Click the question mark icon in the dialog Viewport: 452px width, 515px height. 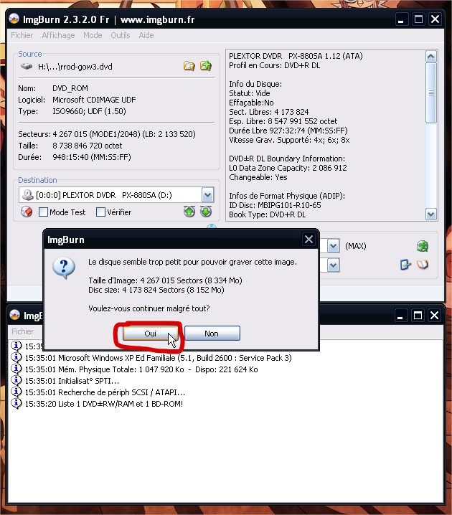click(x=64, y=268)
